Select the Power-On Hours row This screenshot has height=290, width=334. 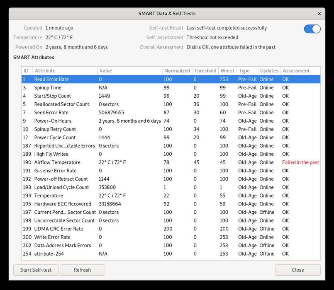point(171,121)
